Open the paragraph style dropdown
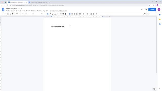162x91 pixels. pyautogui.click(x=26, y=14)
